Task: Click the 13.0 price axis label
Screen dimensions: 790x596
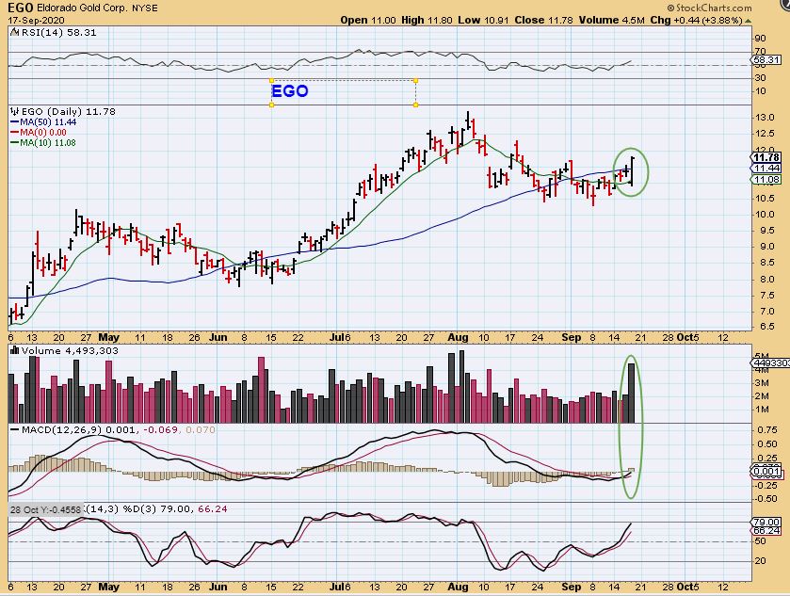Action: pyautogui.click(x=765, y=118)
